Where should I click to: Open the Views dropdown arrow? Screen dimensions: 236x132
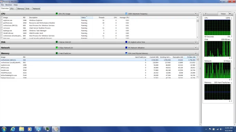point(230,14)
